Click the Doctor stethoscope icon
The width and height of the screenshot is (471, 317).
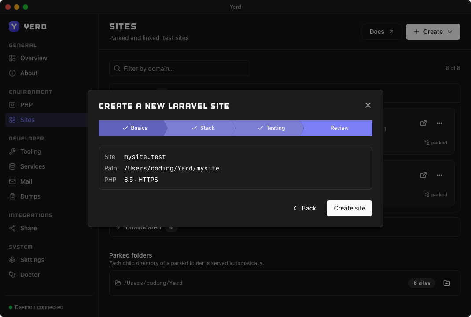click(12, 275)
